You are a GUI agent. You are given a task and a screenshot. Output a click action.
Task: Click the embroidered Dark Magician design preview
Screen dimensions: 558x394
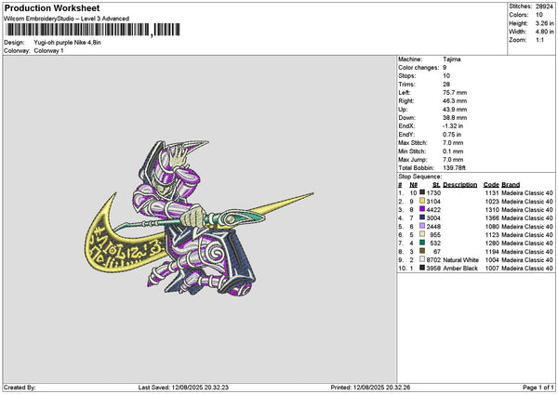[199, 219]
